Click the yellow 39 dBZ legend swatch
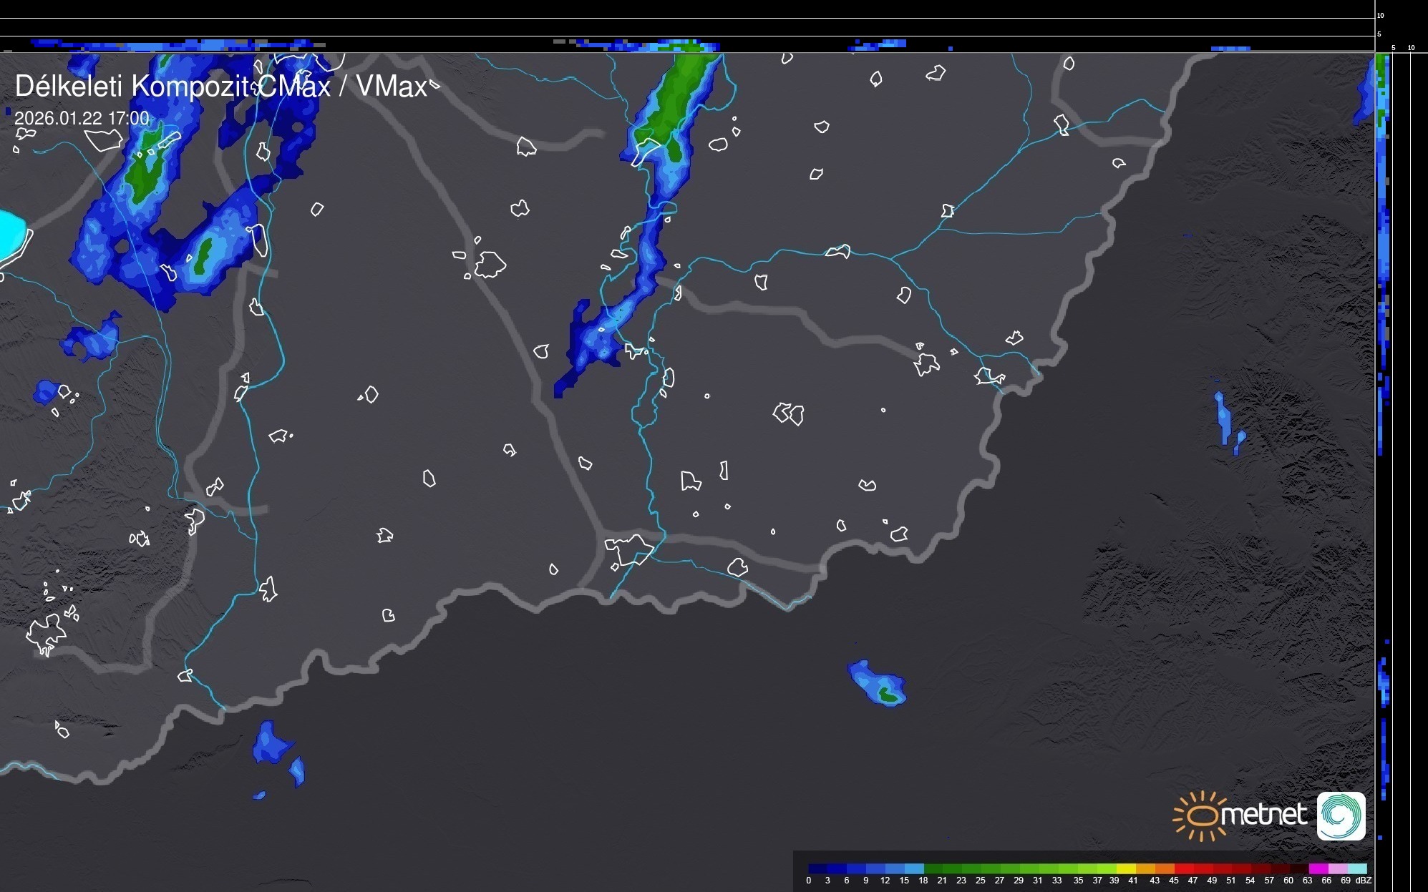 point(1126,868)
